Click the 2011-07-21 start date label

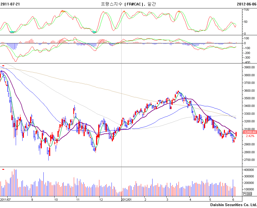(10, 4)
